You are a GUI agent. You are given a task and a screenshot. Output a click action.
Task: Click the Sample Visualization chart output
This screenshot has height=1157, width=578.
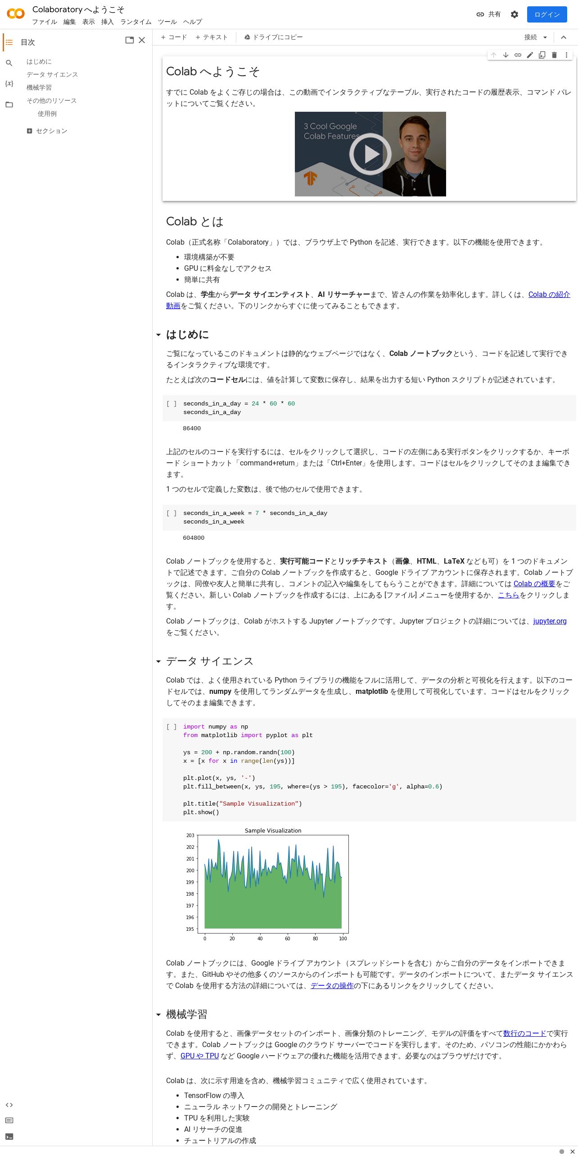point(266,884)
